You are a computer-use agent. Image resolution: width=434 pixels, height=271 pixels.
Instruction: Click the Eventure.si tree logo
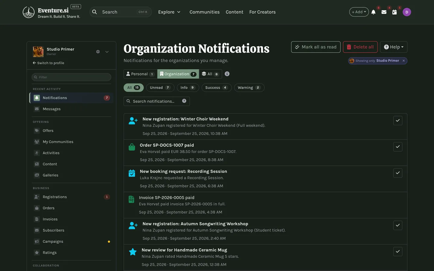pos(29,12)
